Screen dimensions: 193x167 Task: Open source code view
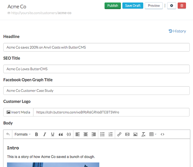point(162,134)
